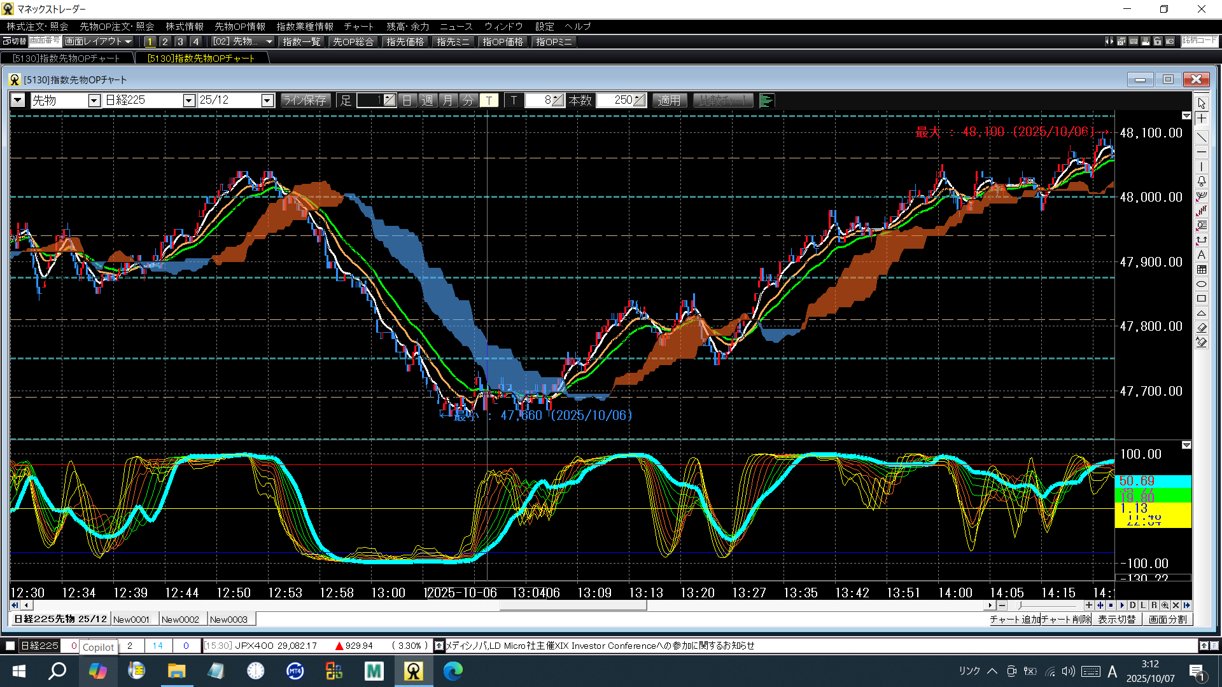Click the 適用 apply button
The image size is (1222, 687).
668,101
